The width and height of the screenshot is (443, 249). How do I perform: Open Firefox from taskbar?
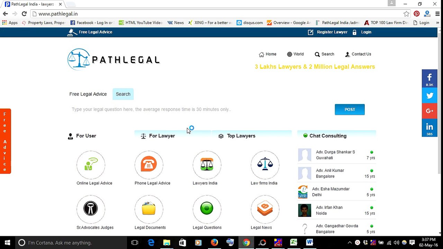point(214,243)
